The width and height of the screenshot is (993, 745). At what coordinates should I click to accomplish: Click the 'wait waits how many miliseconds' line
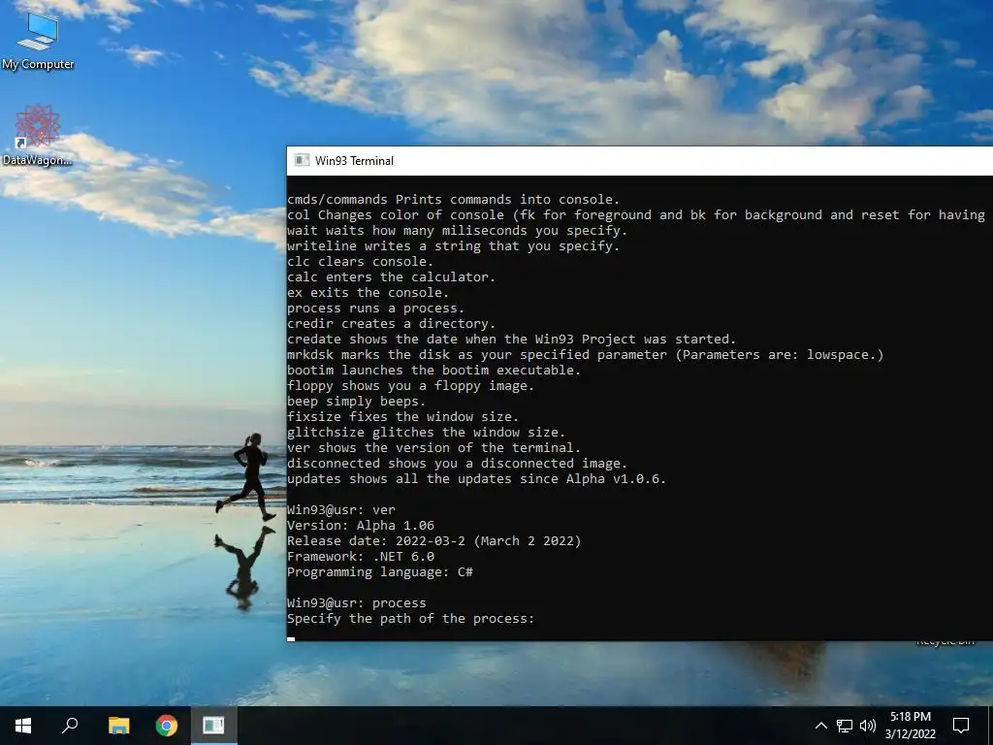[x=457, y=231]
